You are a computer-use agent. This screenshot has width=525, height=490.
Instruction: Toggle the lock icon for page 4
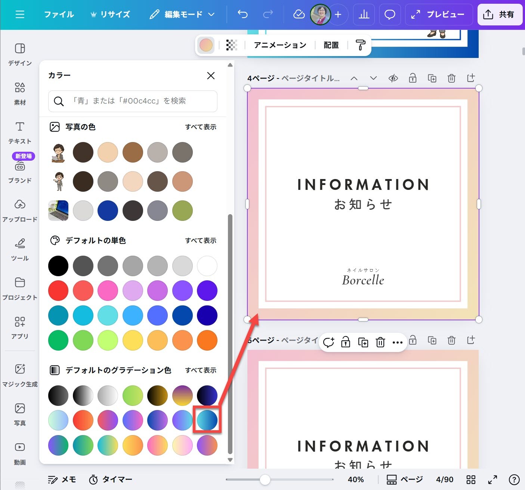[x=413, y=78]
